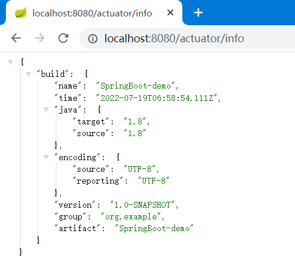Viewport: 295px width, 264px height.
Task: Click the browser back arrow
Action: [16, 38]
